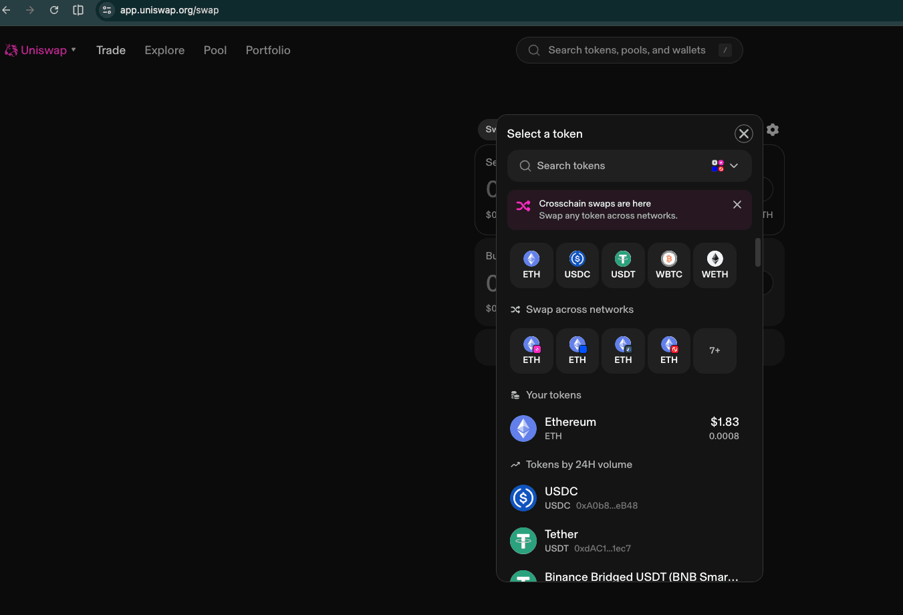This screenshot has width=903, height=615.
Task: Select the WBTC quick-select chip
Action: coord(669,265)
